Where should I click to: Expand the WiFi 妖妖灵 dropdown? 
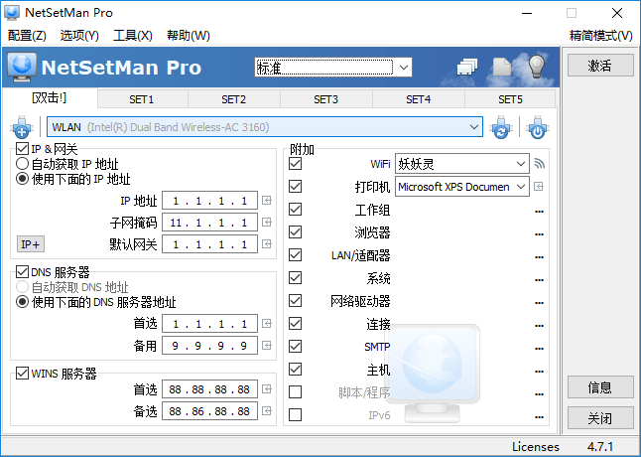pos(520,164)
